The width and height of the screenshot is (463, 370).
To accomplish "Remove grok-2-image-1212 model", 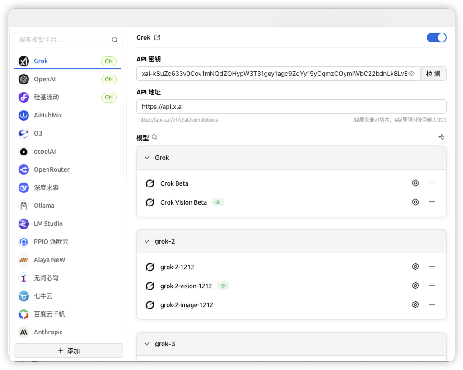I will tap(432, 304).
